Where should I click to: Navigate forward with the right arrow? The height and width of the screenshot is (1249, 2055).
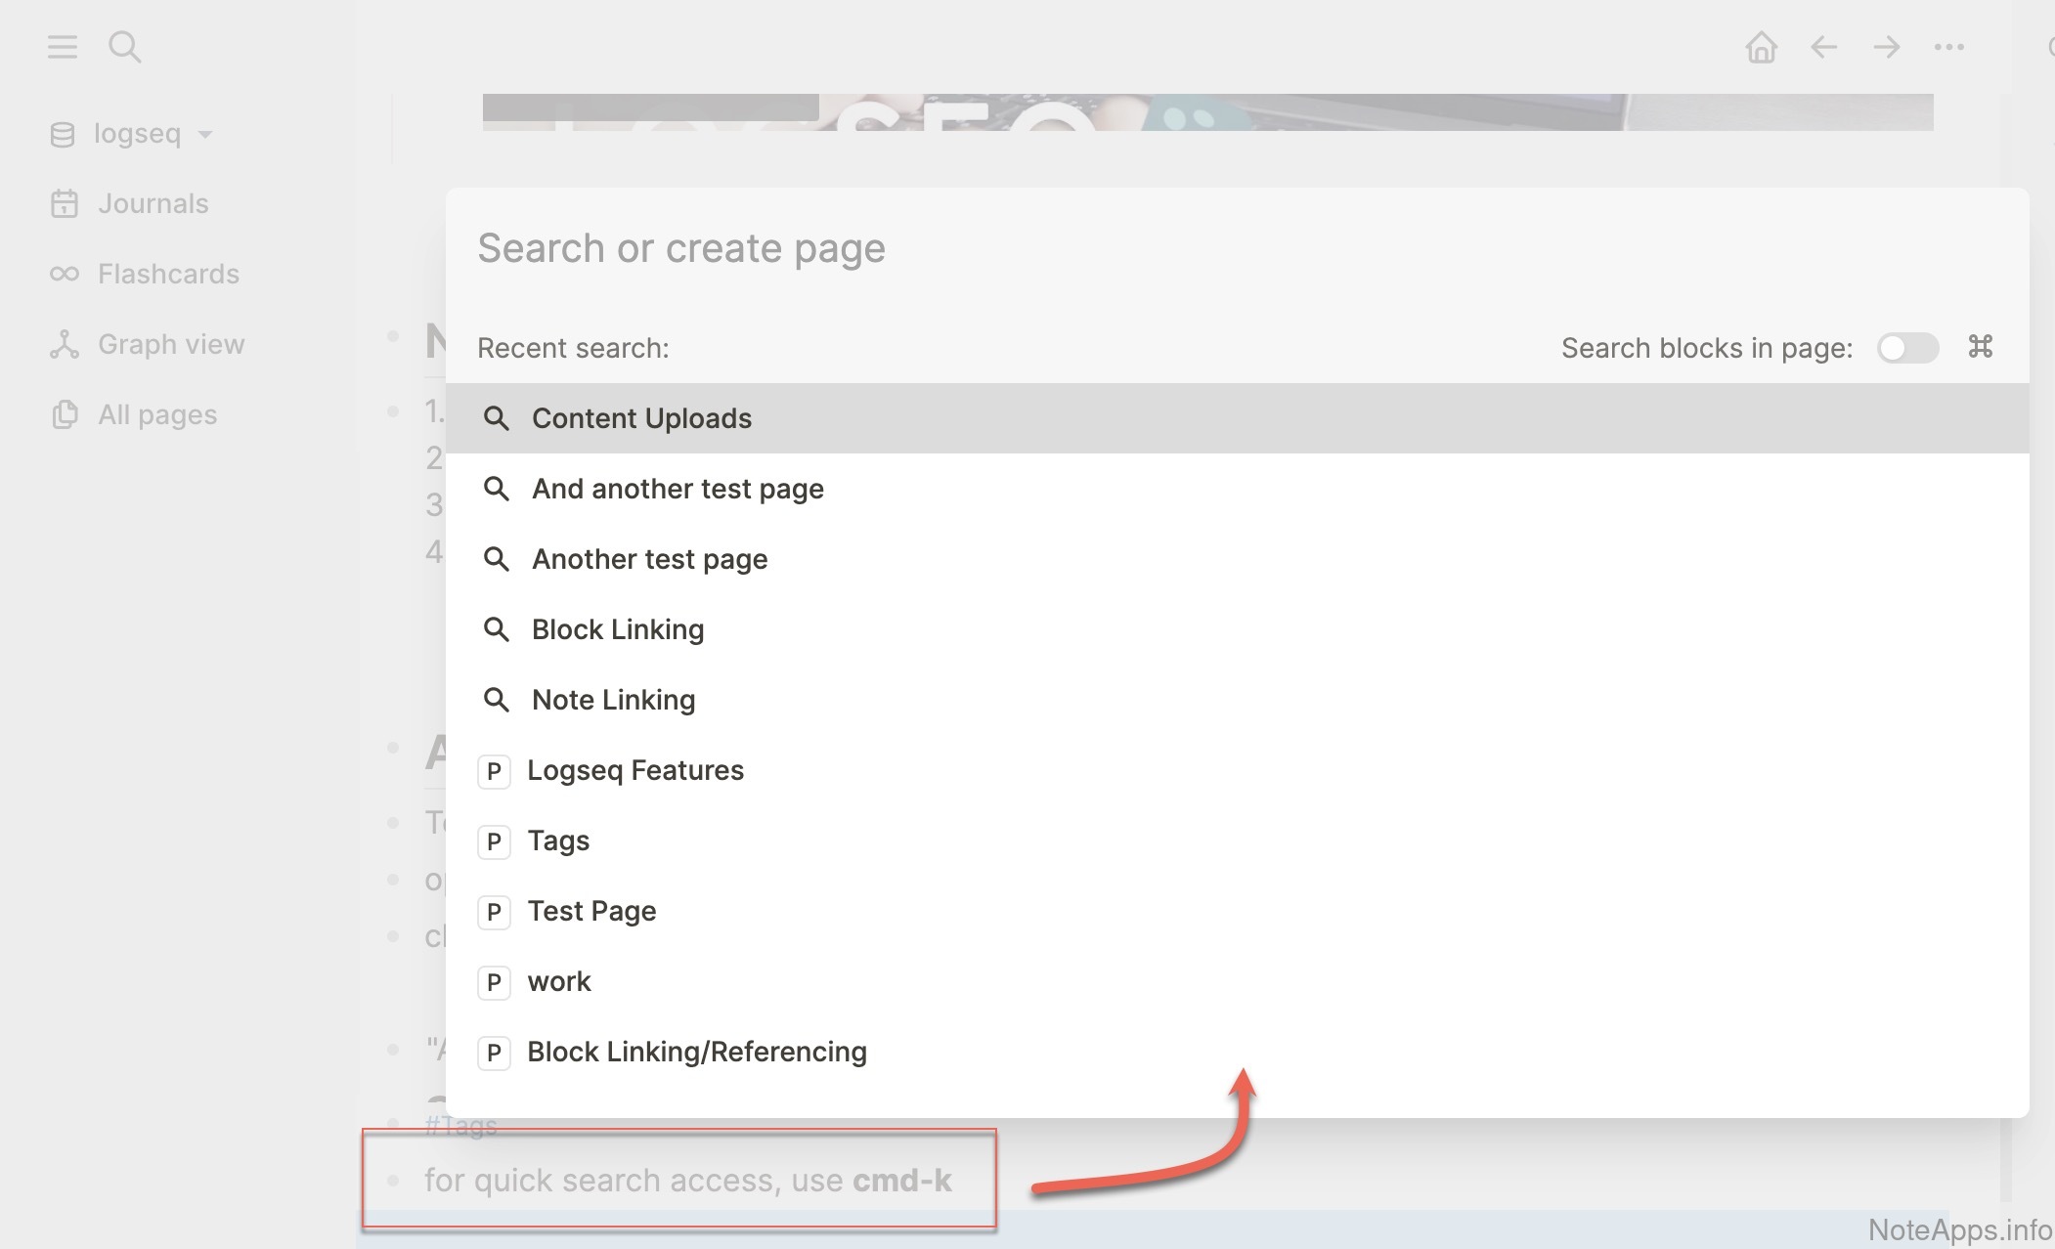(1886, 47)
